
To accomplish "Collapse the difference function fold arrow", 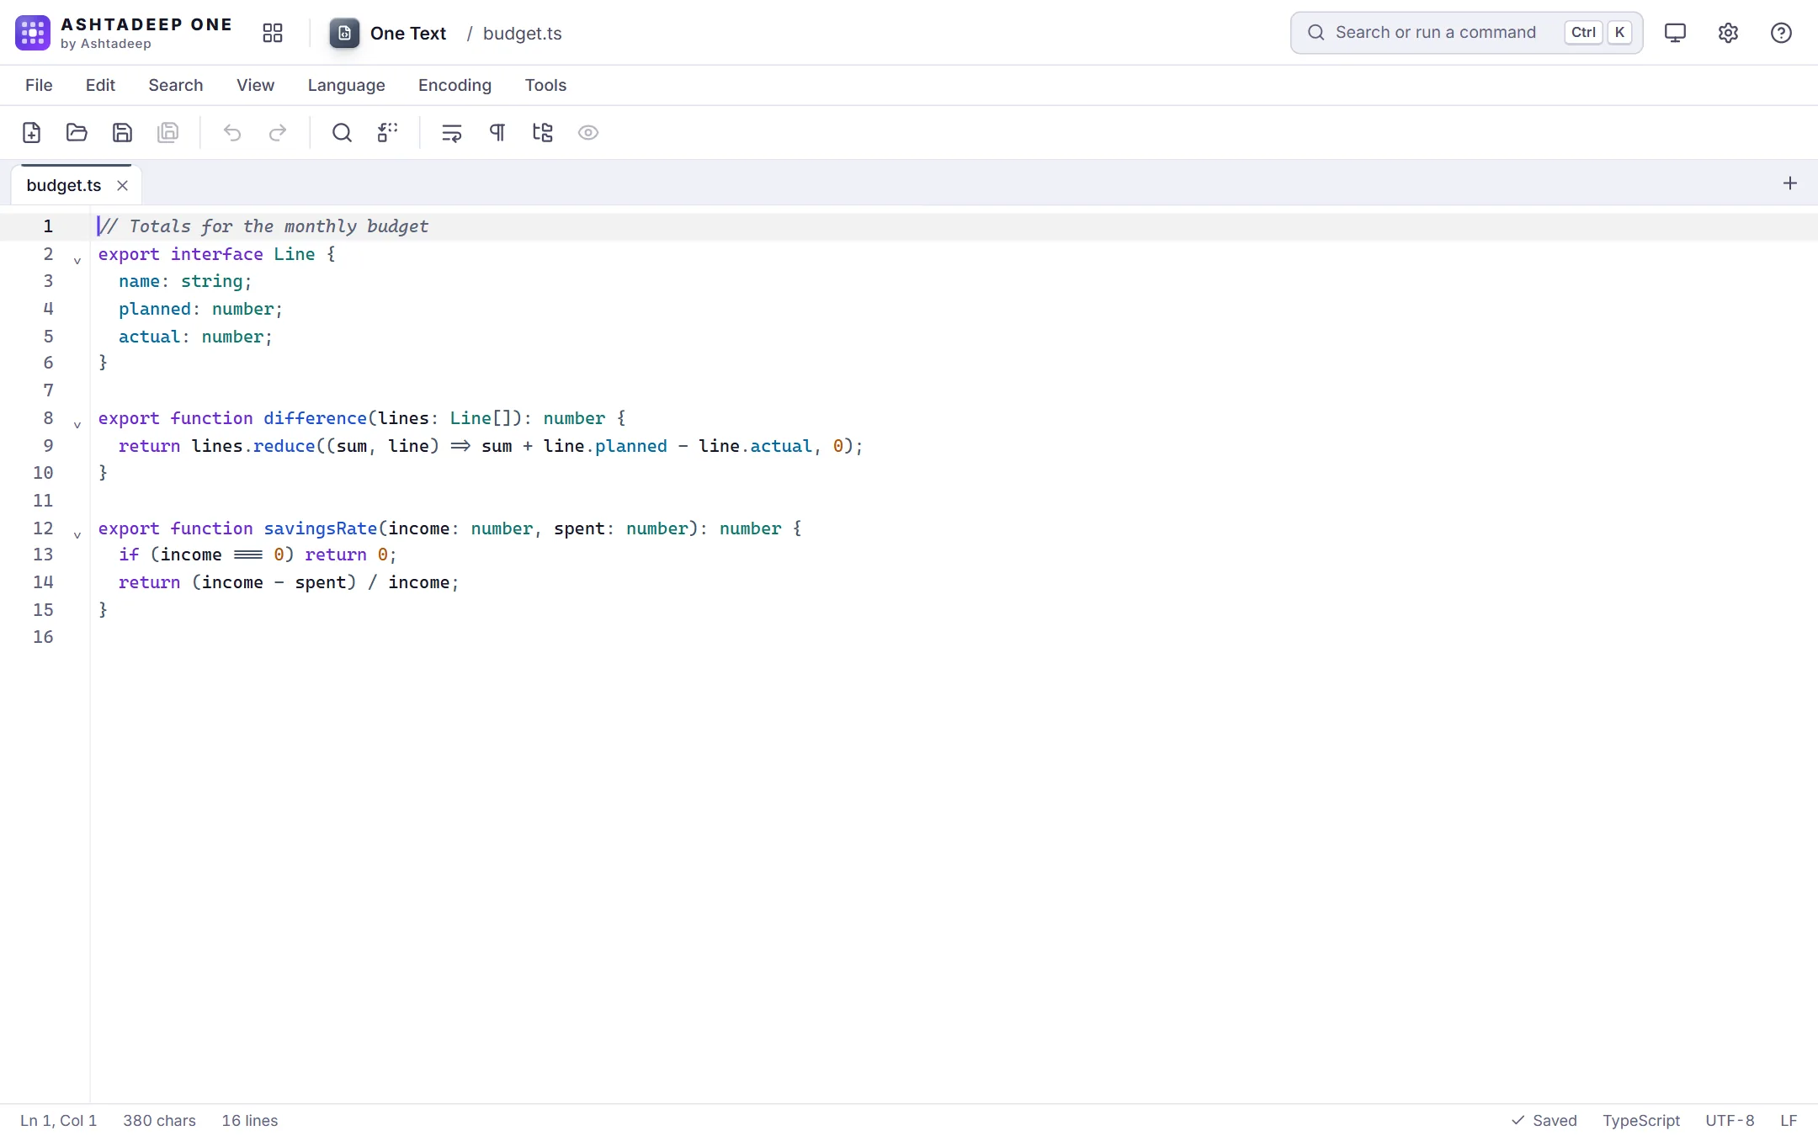I will [77, 425].
